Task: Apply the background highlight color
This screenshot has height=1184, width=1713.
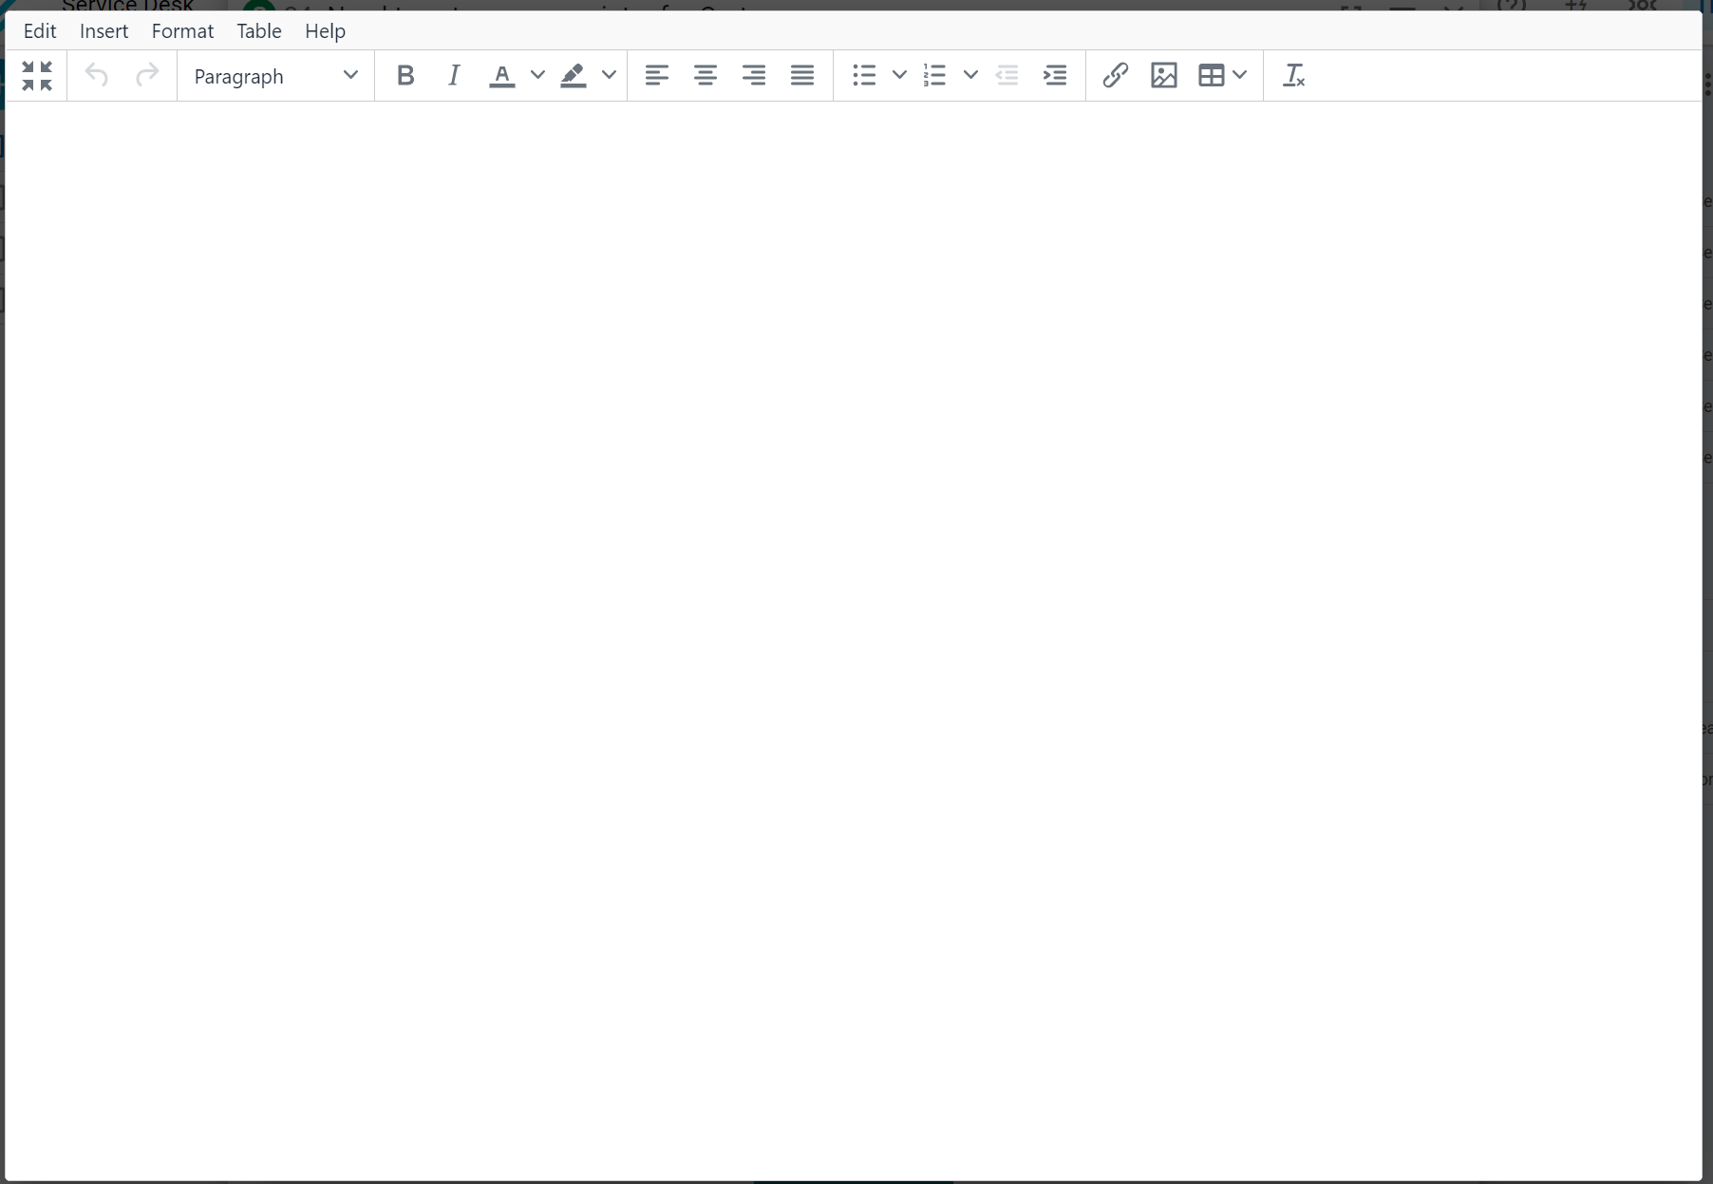Action: tap(574, 76)
